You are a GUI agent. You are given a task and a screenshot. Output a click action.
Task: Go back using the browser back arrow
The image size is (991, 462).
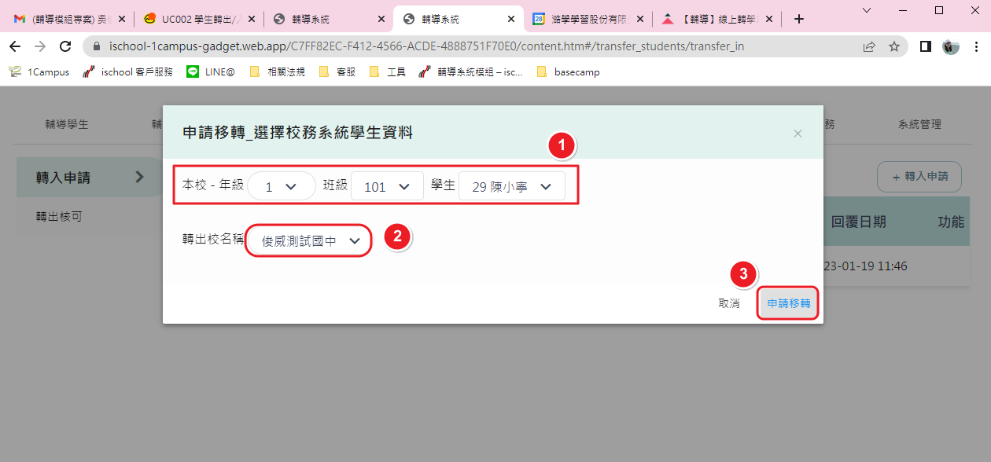(x=15, y=46)
